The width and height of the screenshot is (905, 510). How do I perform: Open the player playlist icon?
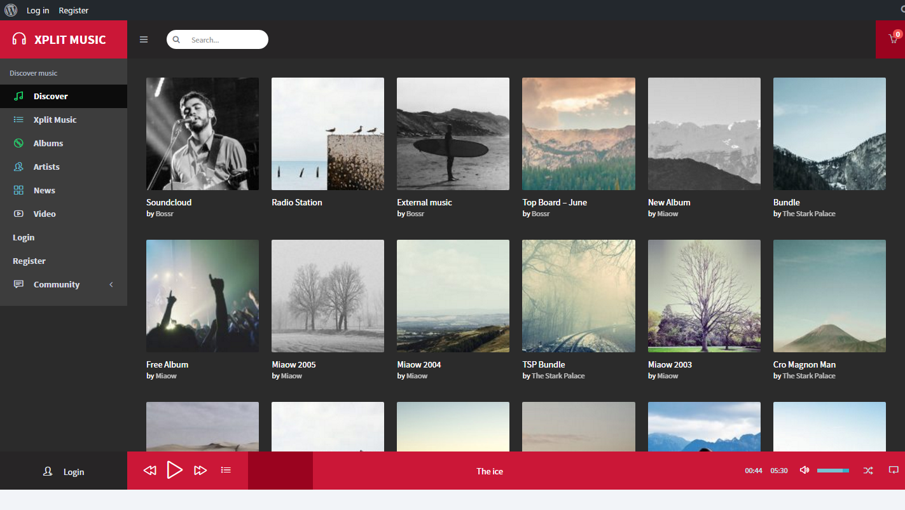(x=226, y=470)
